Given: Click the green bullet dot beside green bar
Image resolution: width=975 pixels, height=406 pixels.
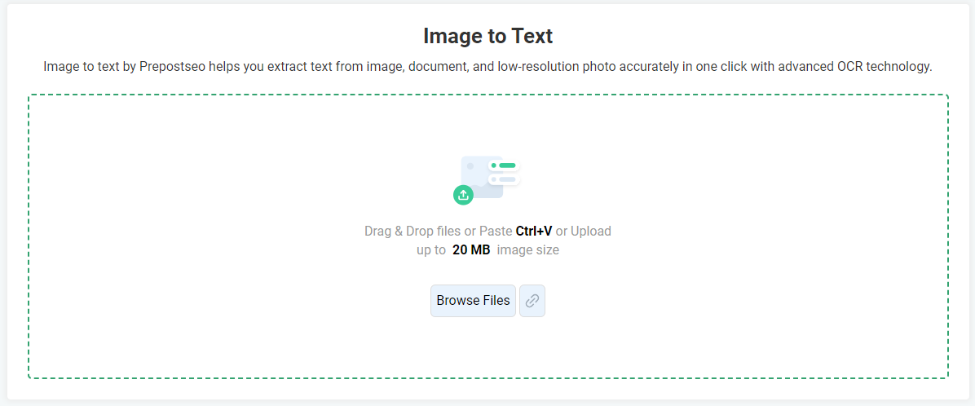Looking at the screenshot, I should (x=494, y=165).
